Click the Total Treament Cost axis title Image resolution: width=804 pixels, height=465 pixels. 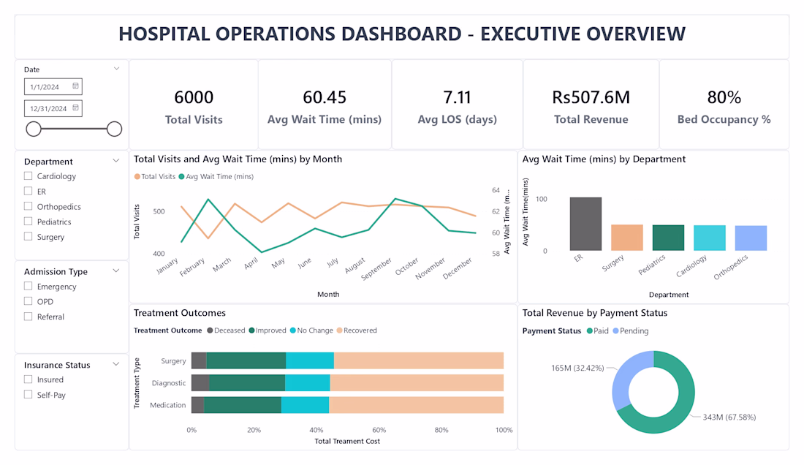(347, 441)
